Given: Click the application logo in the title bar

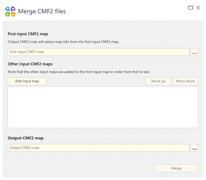Looking at the screenshot, I should pyautogui.click(x=10, y=12).
